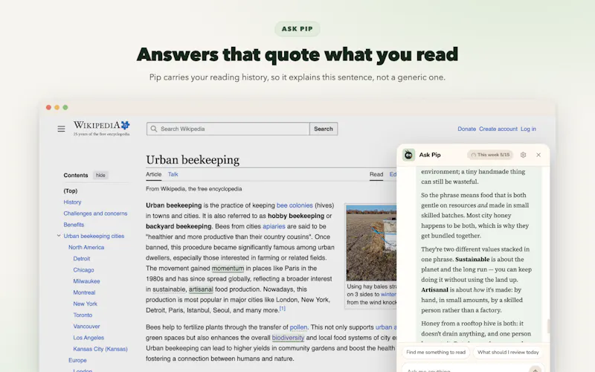This screenshot has width=595, height=372.
Task: Click the highlighted word artisanal
Action: click(x=201, y=289)
